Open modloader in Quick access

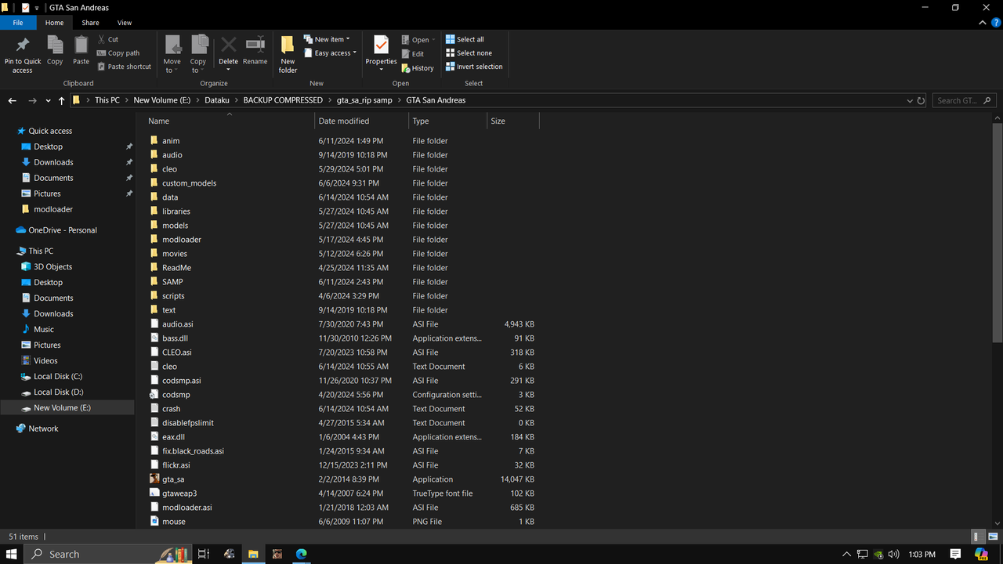(x=53, y=209)
